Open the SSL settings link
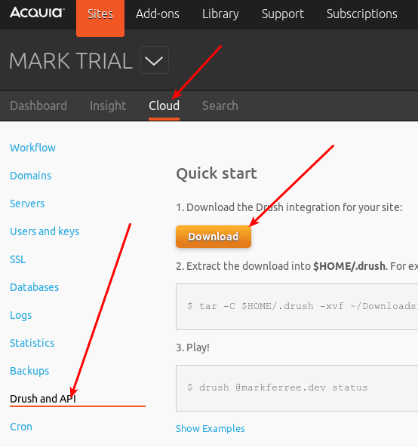This screenshot has height=447, width=418. pos(17,259)
